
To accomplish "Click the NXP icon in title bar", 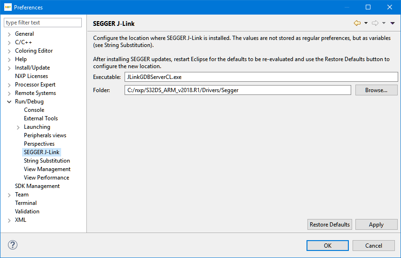I will (8, 7).
